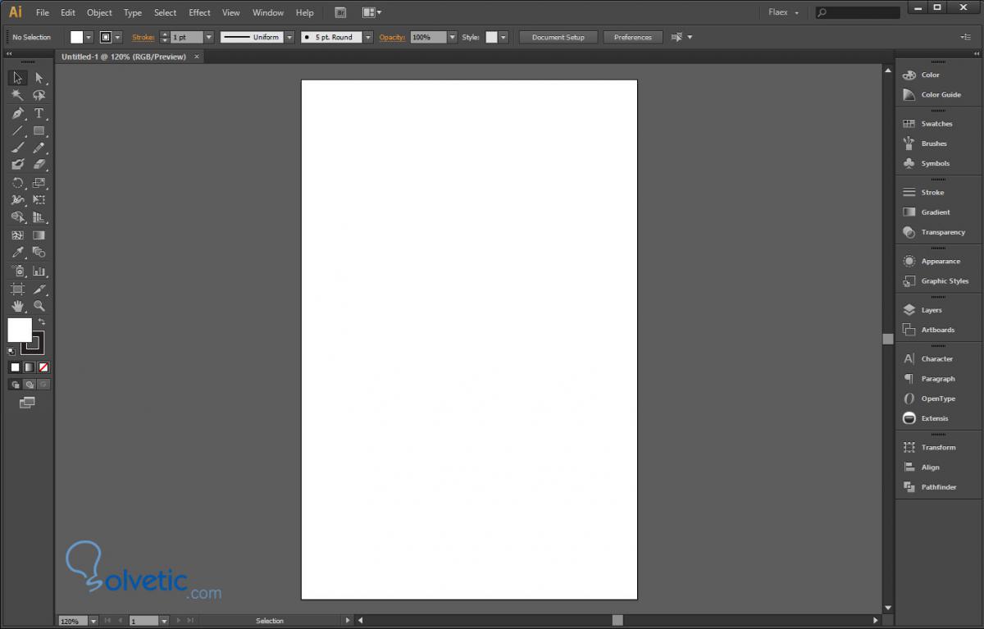The image size is (984, 629).
Task: Open the Layers panel
Action: click(932, 310)
